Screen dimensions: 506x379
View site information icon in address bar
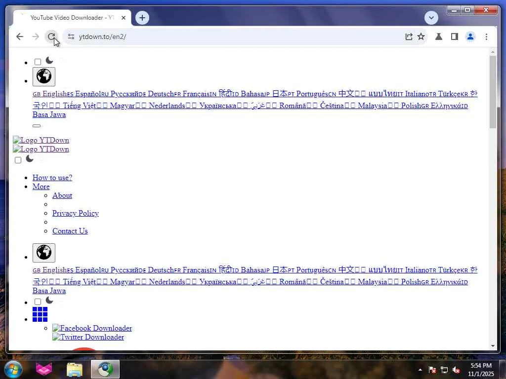71,37
